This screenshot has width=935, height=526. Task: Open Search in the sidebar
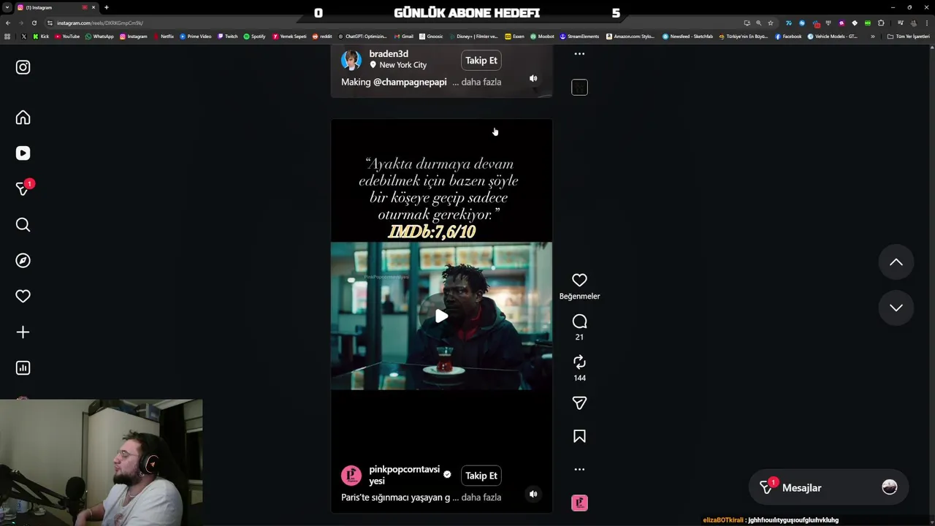pos(23,225)
